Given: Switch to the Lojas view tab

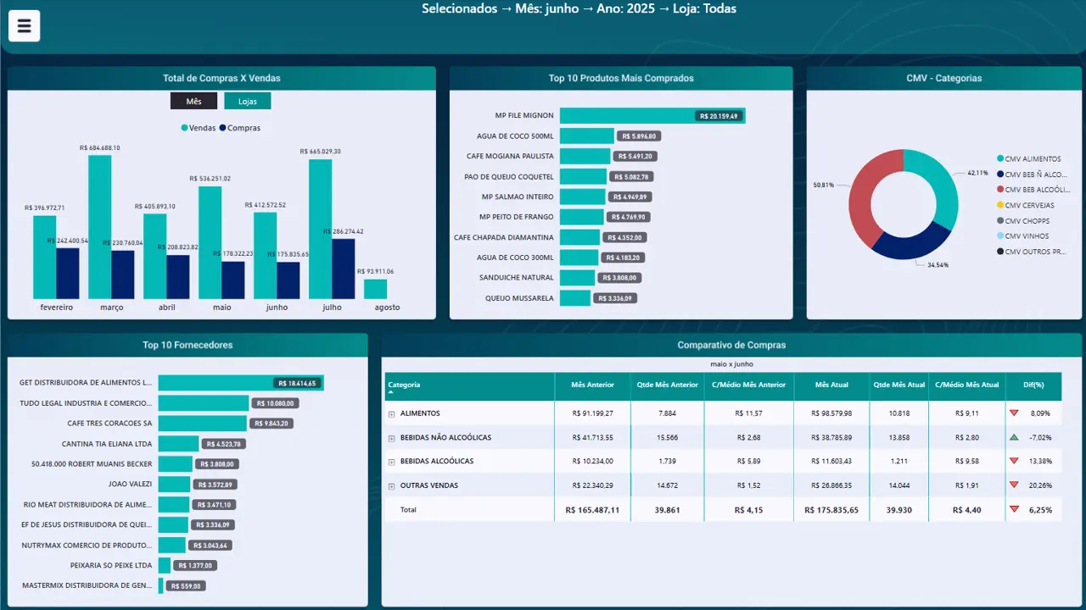Looking at the screenshot, I should click(x=248, y=101).
